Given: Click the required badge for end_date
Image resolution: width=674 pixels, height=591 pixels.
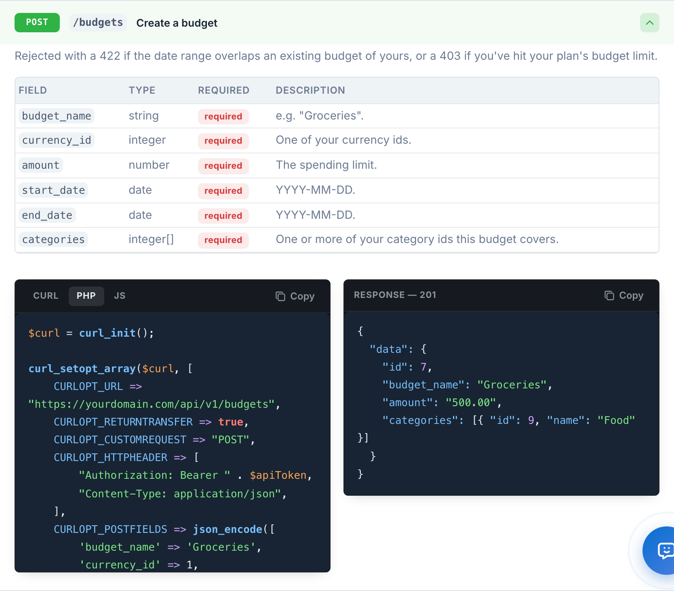Looking at the screenshot, I should coord(223,216).
